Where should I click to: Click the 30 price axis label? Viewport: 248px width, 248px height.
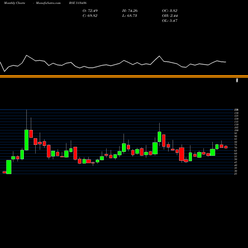click(236, 171)
